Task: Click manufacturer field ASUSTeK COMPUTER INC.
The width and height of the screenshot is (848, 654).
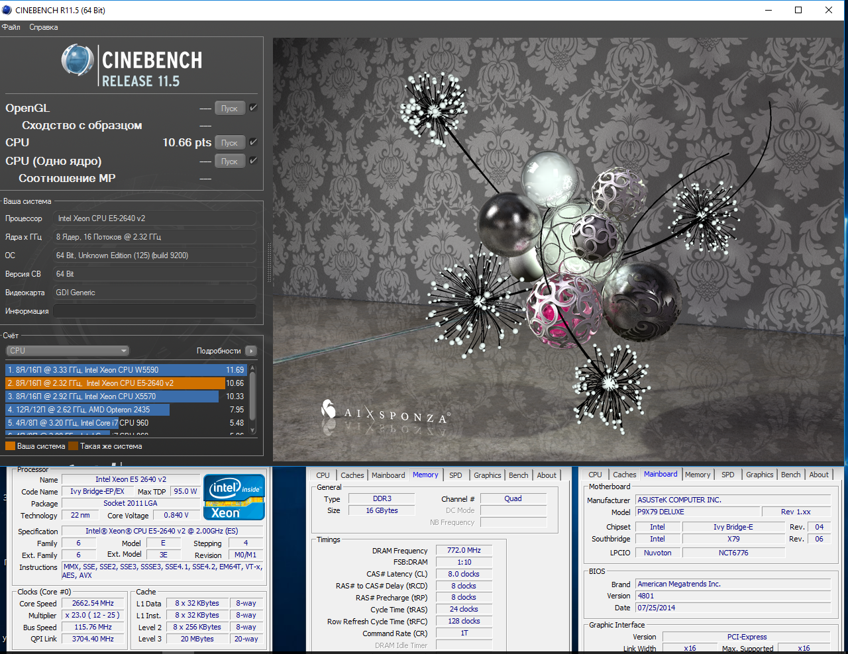Action: (x=733, y=500)
